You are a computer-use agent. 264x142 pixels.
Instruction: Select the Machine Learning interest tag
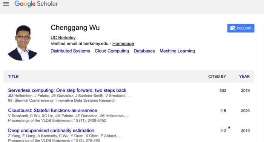(177, 51)
